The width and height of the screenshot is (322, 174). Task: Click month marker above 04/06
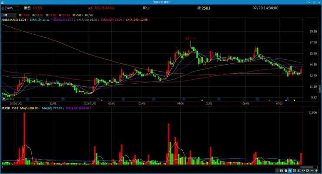[x=184, y=99]
